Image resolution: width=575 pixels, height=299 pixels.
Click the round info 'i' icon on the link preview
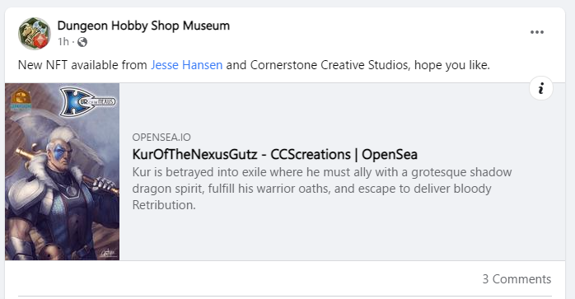(x=541, y=88)
